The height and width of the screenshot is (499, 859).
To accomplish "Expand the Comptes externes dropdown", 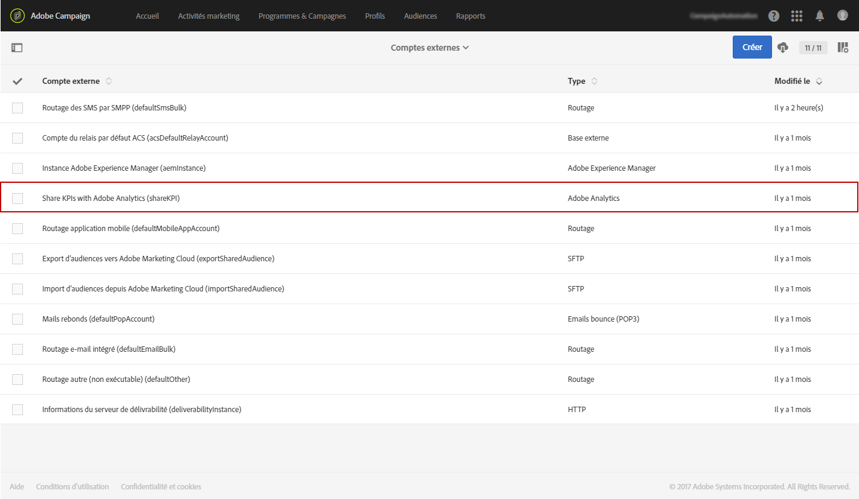I will (x=429, y=48).
